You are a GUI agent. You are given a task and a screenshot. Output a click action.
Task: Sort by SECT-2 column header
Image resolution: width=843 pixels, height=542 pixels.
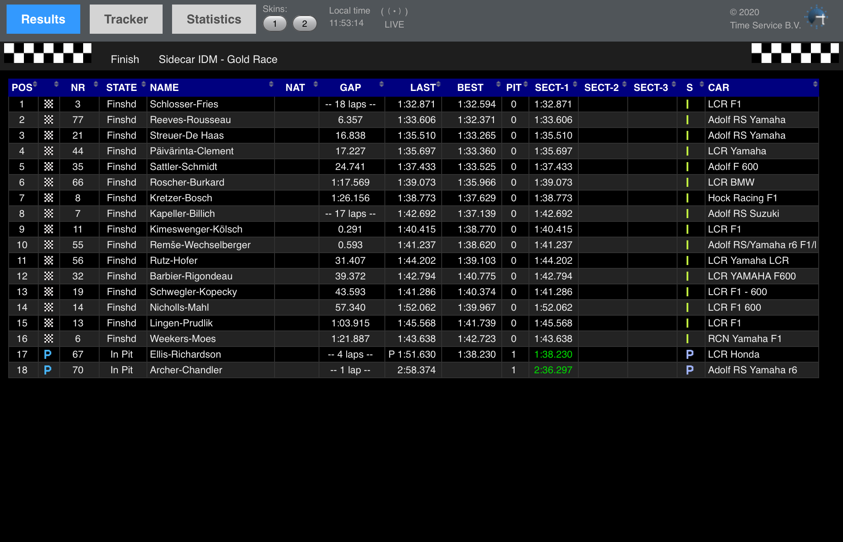pos(603,87)
